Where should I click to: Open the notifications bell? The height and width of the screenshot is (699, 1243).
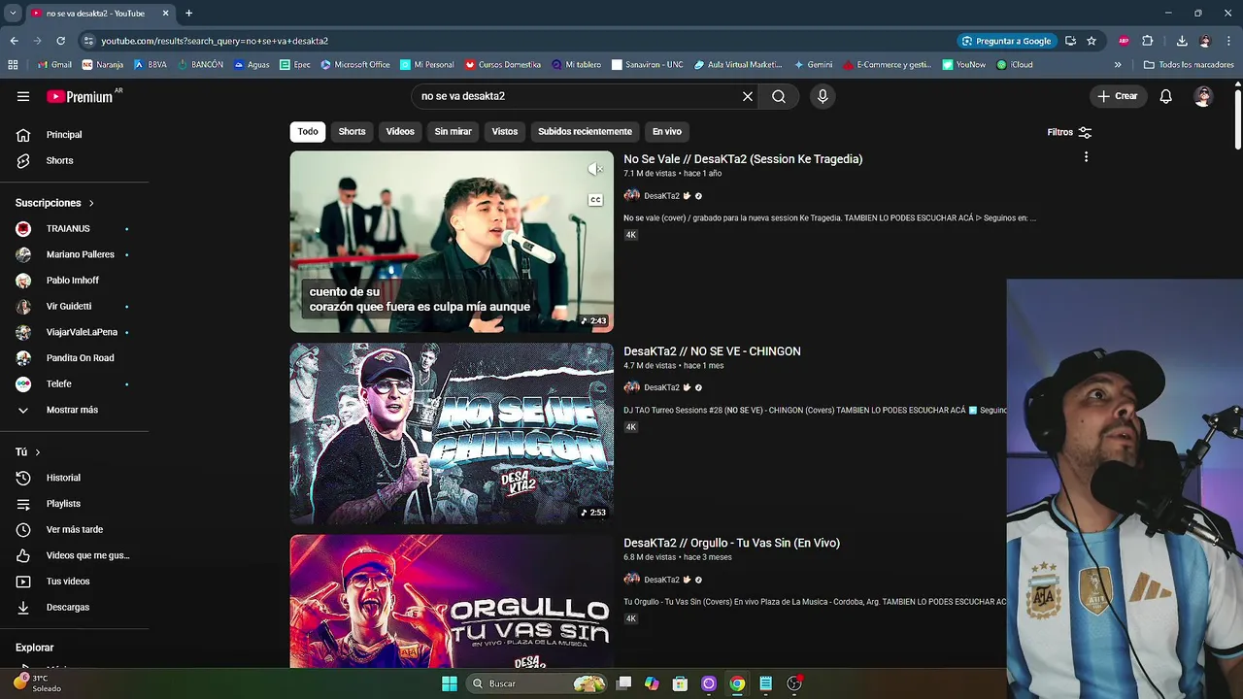[1166, 96]
